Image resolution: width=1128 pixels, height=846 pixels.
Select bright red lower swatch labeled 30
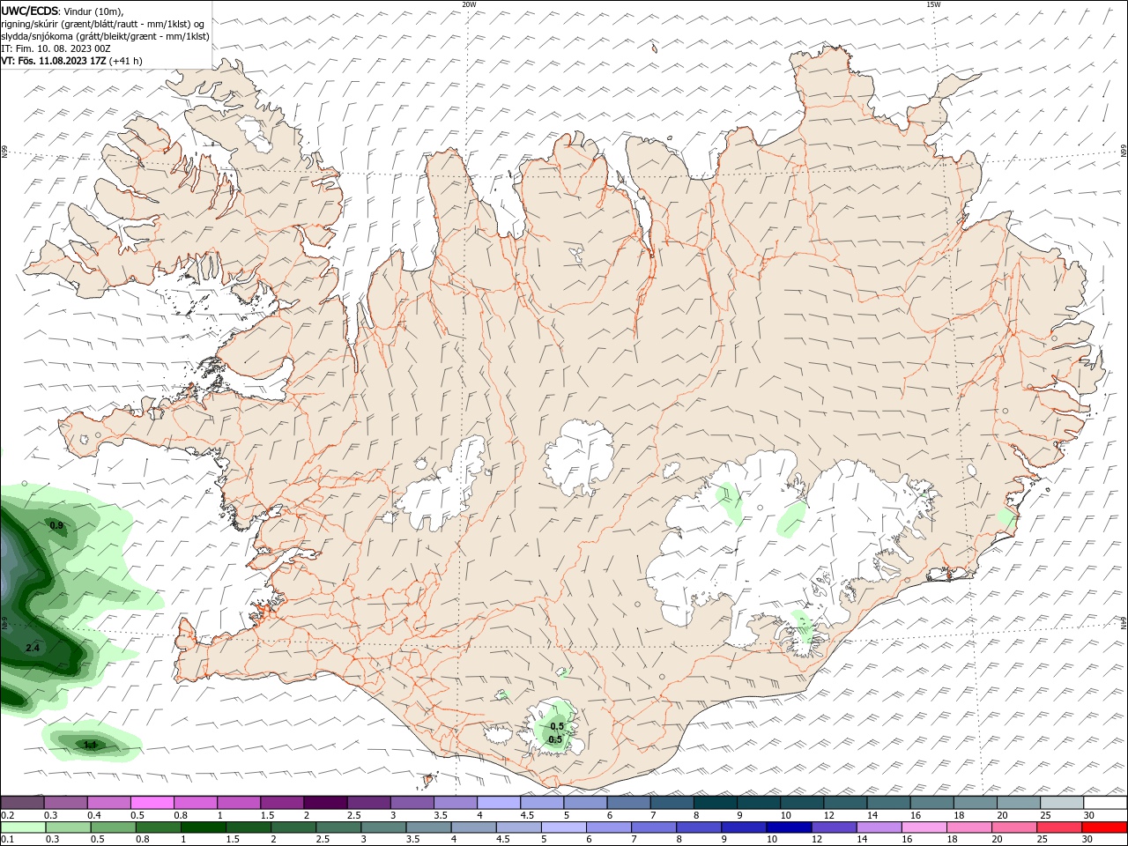click(1103, 827)
